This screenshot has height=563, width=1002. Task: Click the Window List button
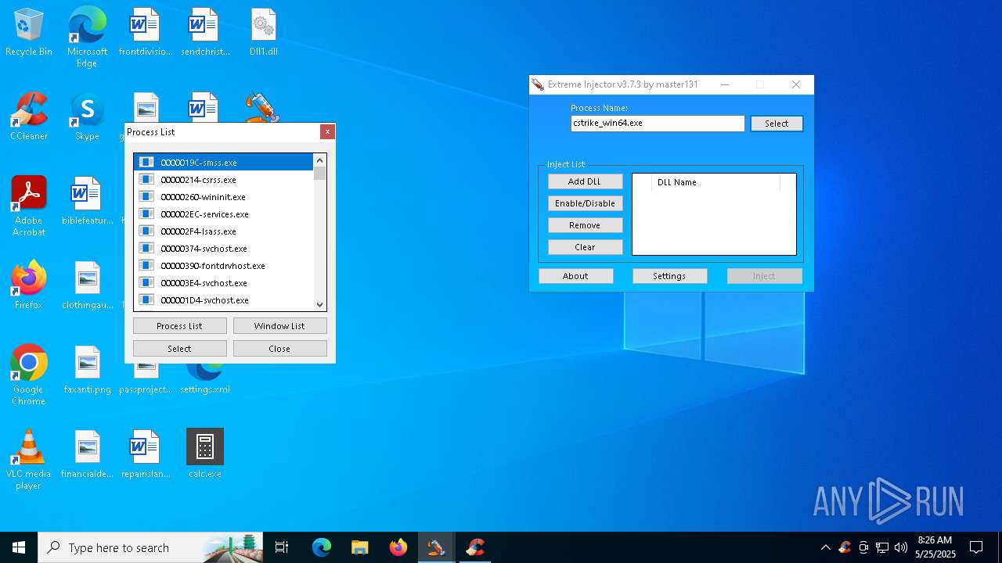pos(279,326)
